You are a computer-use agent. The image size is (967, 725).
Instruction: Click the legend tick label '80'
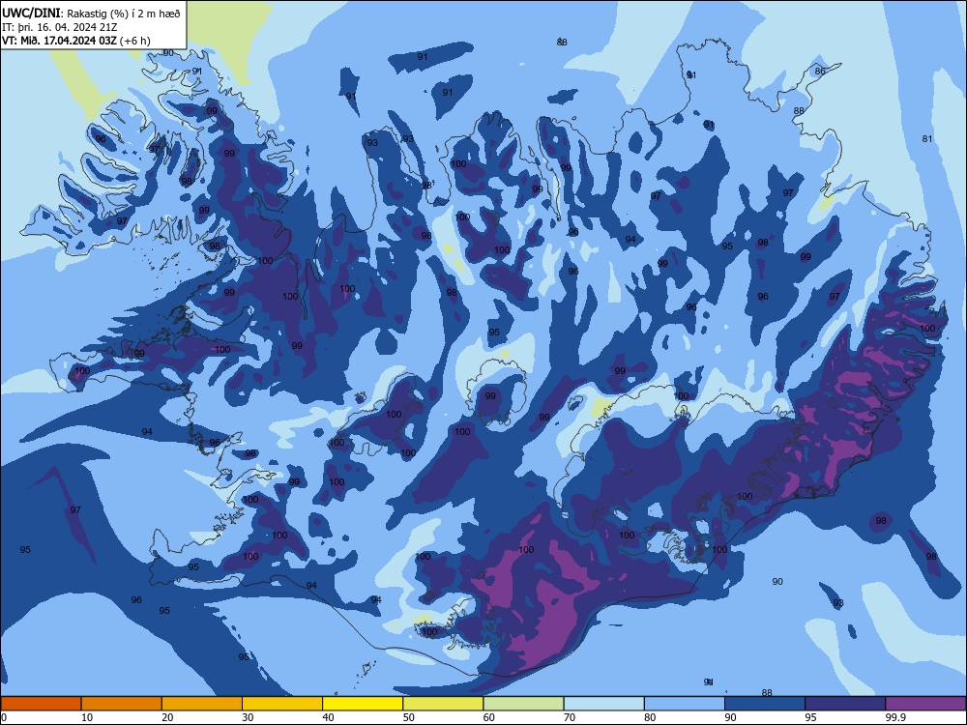click(650, 717)
